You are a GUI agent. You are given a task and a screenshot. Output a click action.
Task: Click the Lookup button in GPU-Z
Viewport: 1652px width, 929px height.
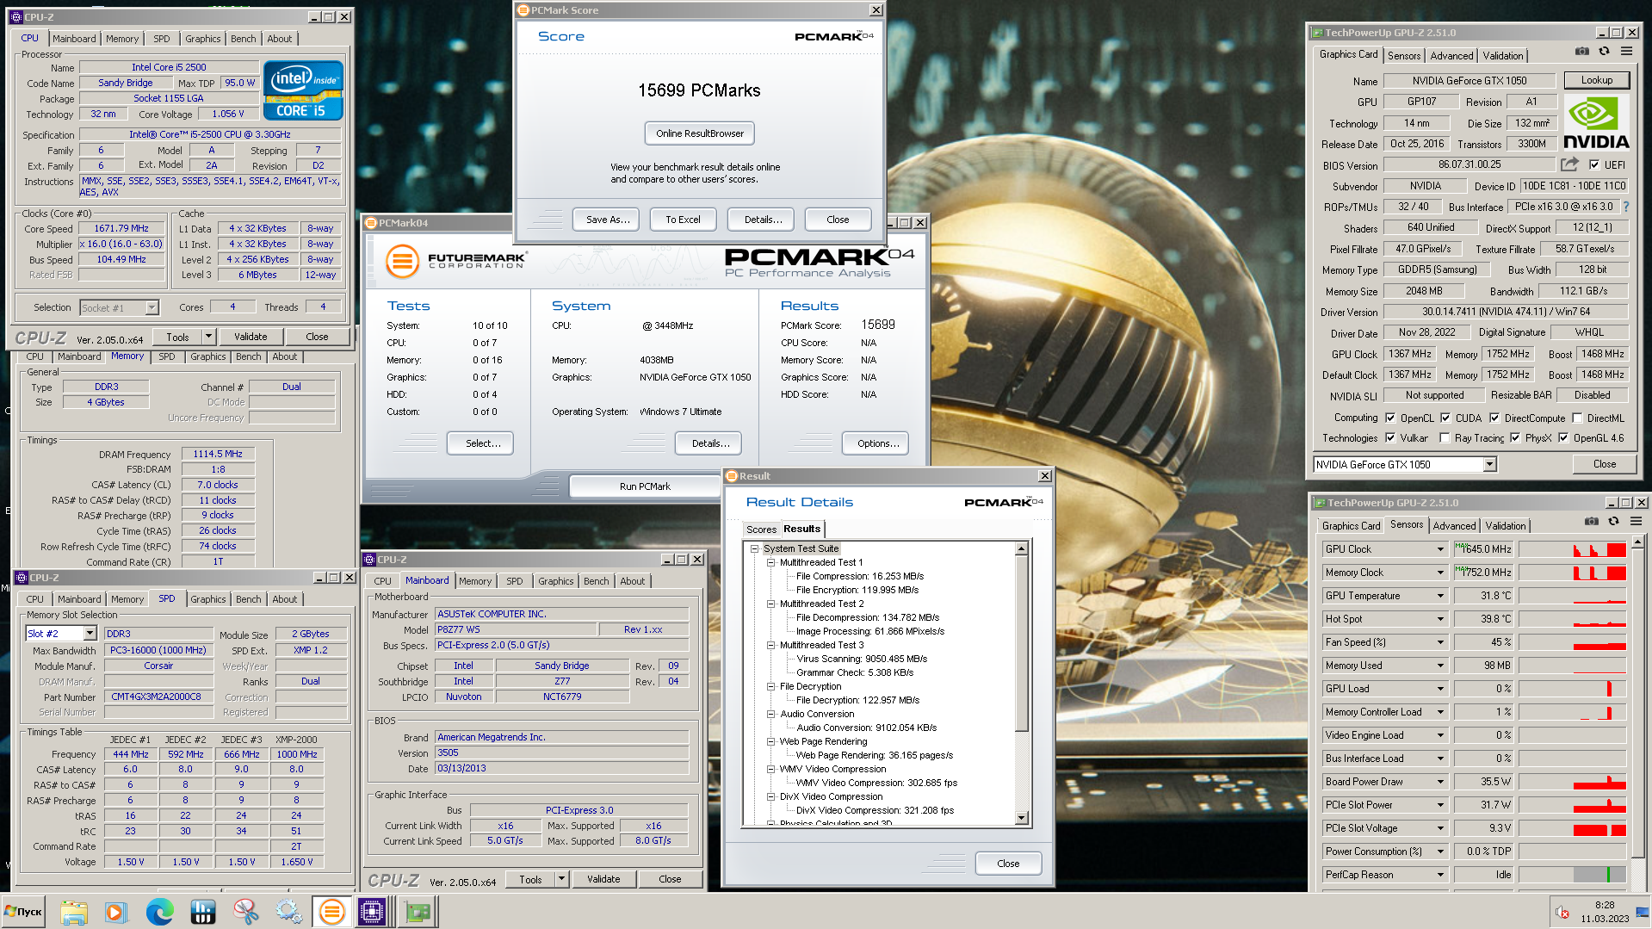pos(1596,80)
